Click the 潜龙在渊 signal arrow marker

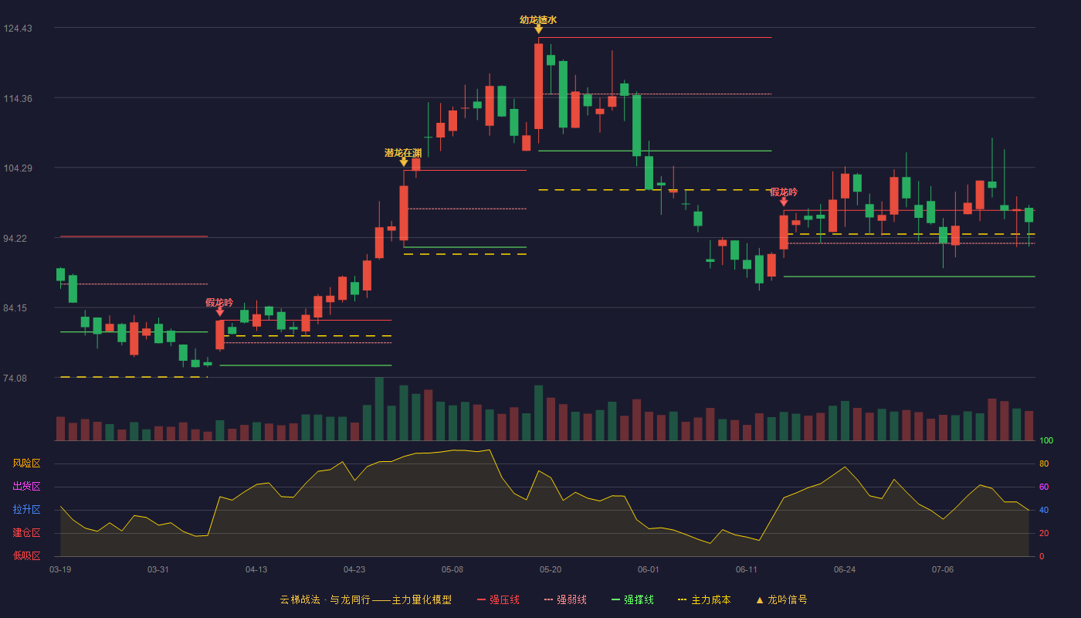tap(404, 162)
